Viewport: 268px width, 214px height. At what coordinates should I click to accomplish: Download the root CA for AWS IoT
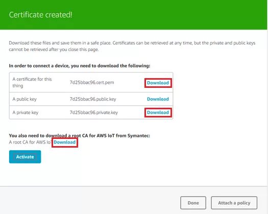(x=65, y=142)
